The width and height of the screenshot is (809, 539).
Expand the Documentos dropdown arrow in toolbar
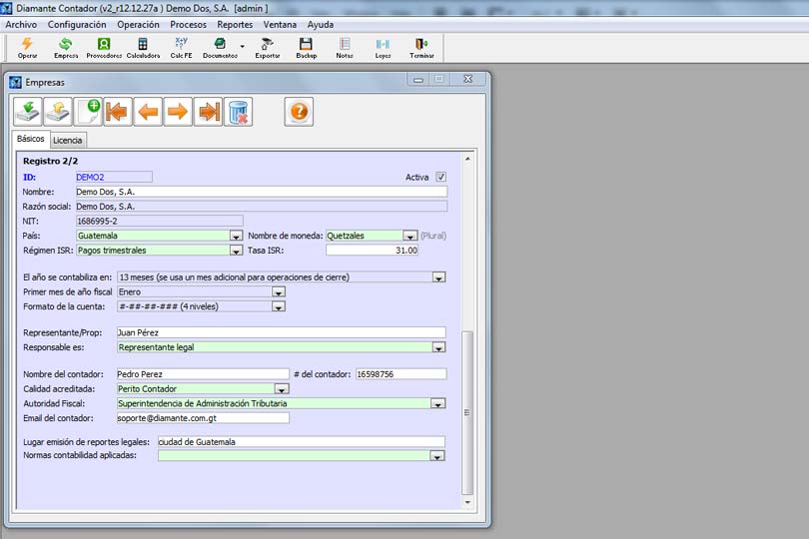pyautogui.click(x=243, y=47)
